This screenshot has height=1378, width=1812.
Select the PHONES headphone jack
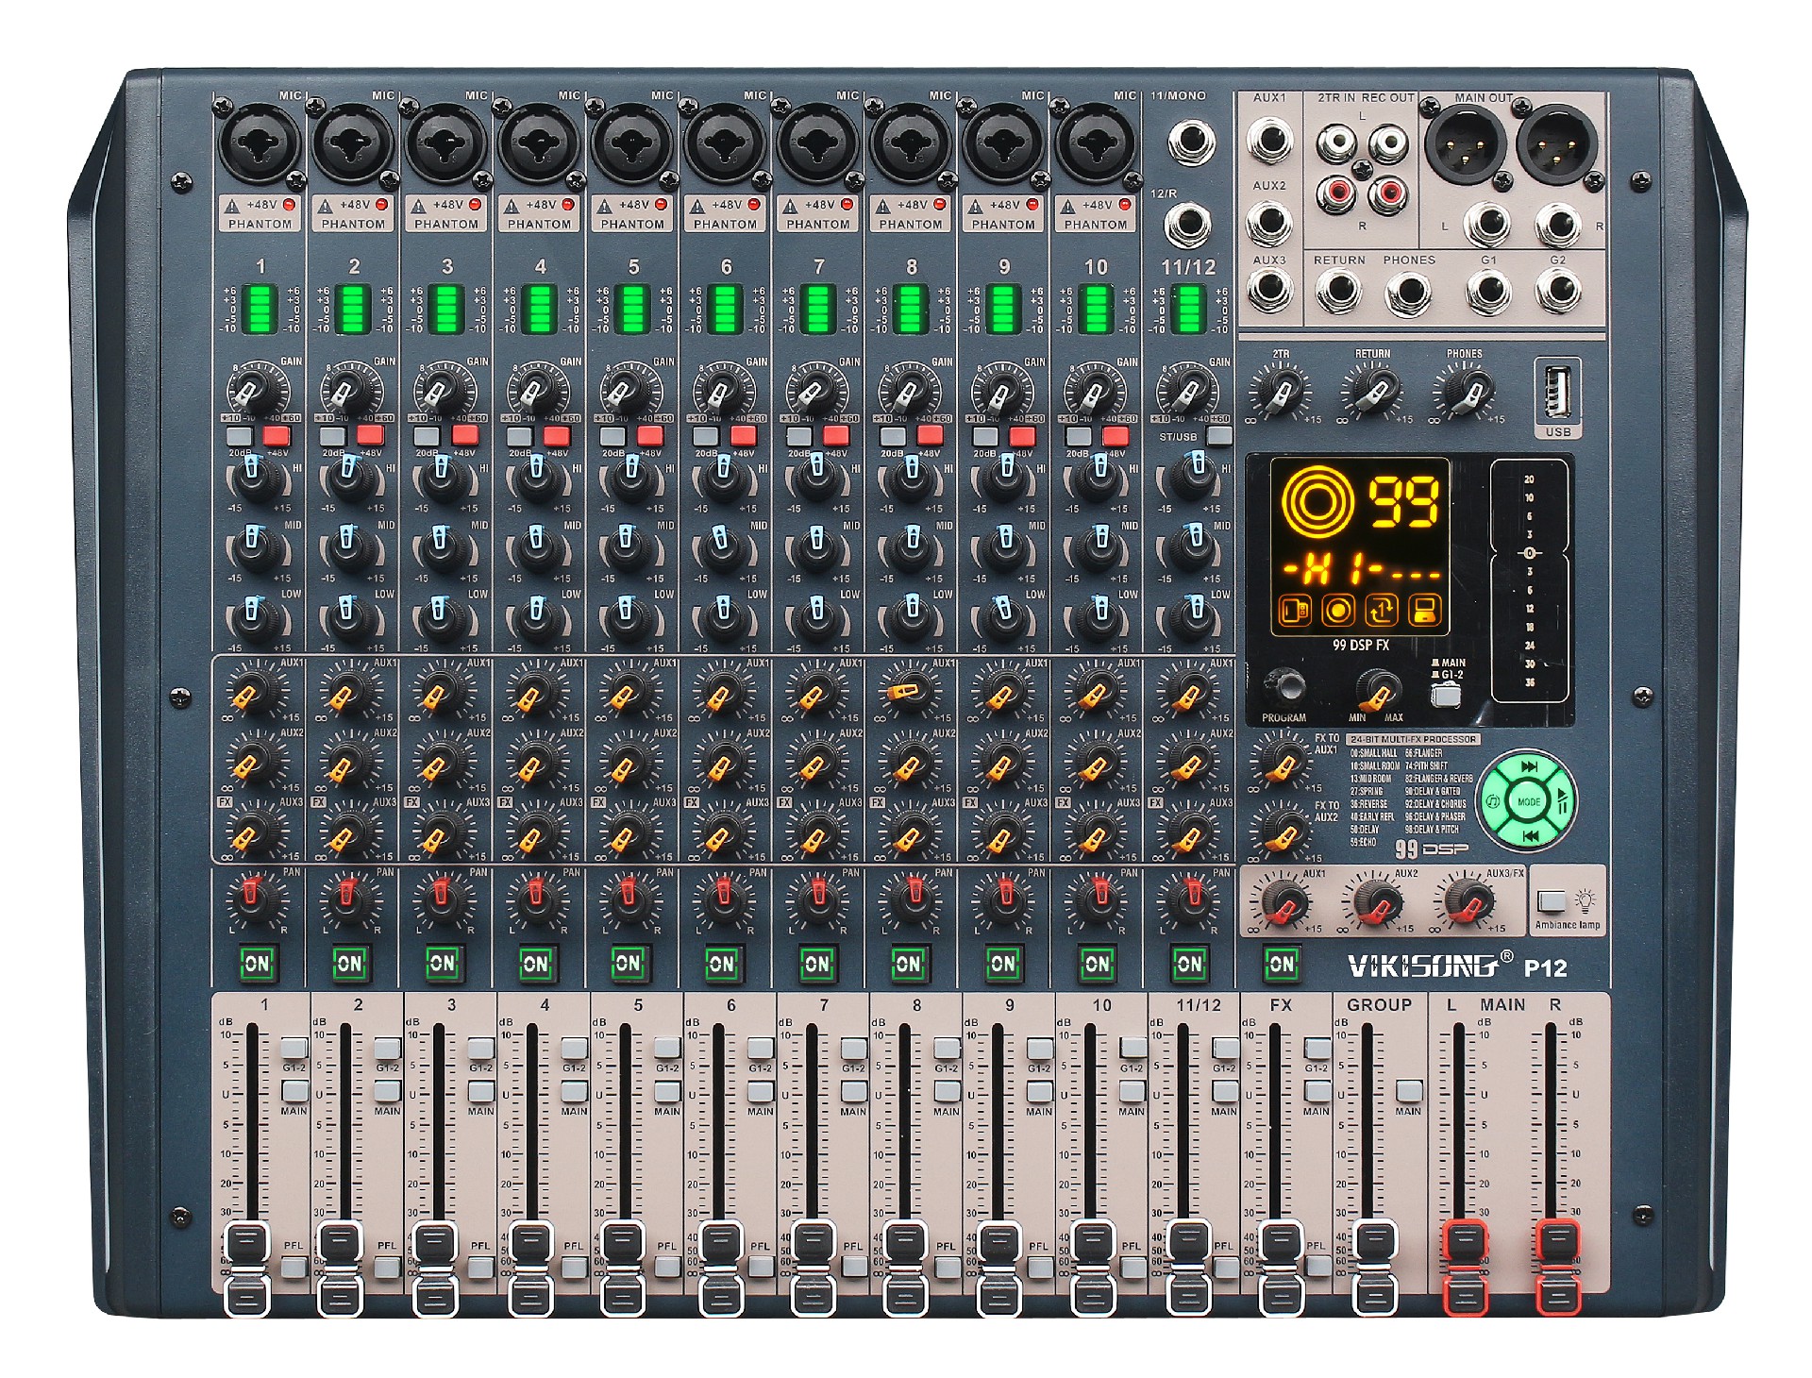coord(1408,294)
